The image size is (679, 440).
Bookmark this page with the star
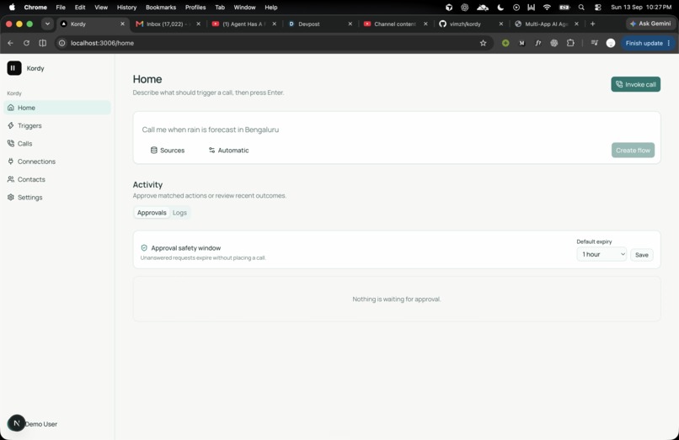[483, 43]
